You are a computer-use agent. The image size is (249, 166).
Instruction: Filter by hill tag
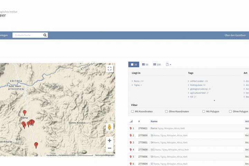click(x=193, y=97)
